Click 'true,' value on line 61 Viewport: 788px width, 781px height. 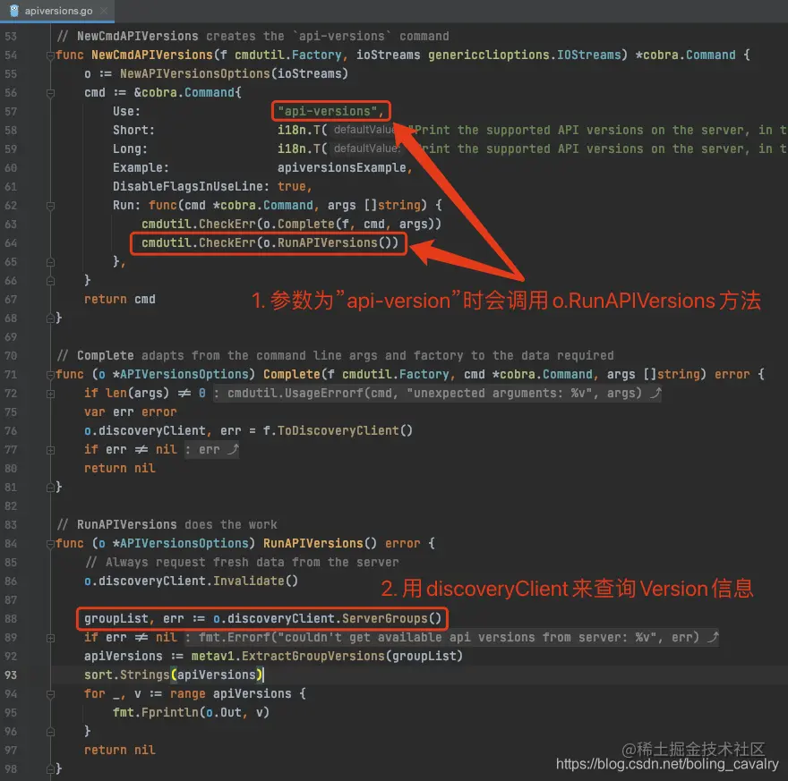click(295, 187)
